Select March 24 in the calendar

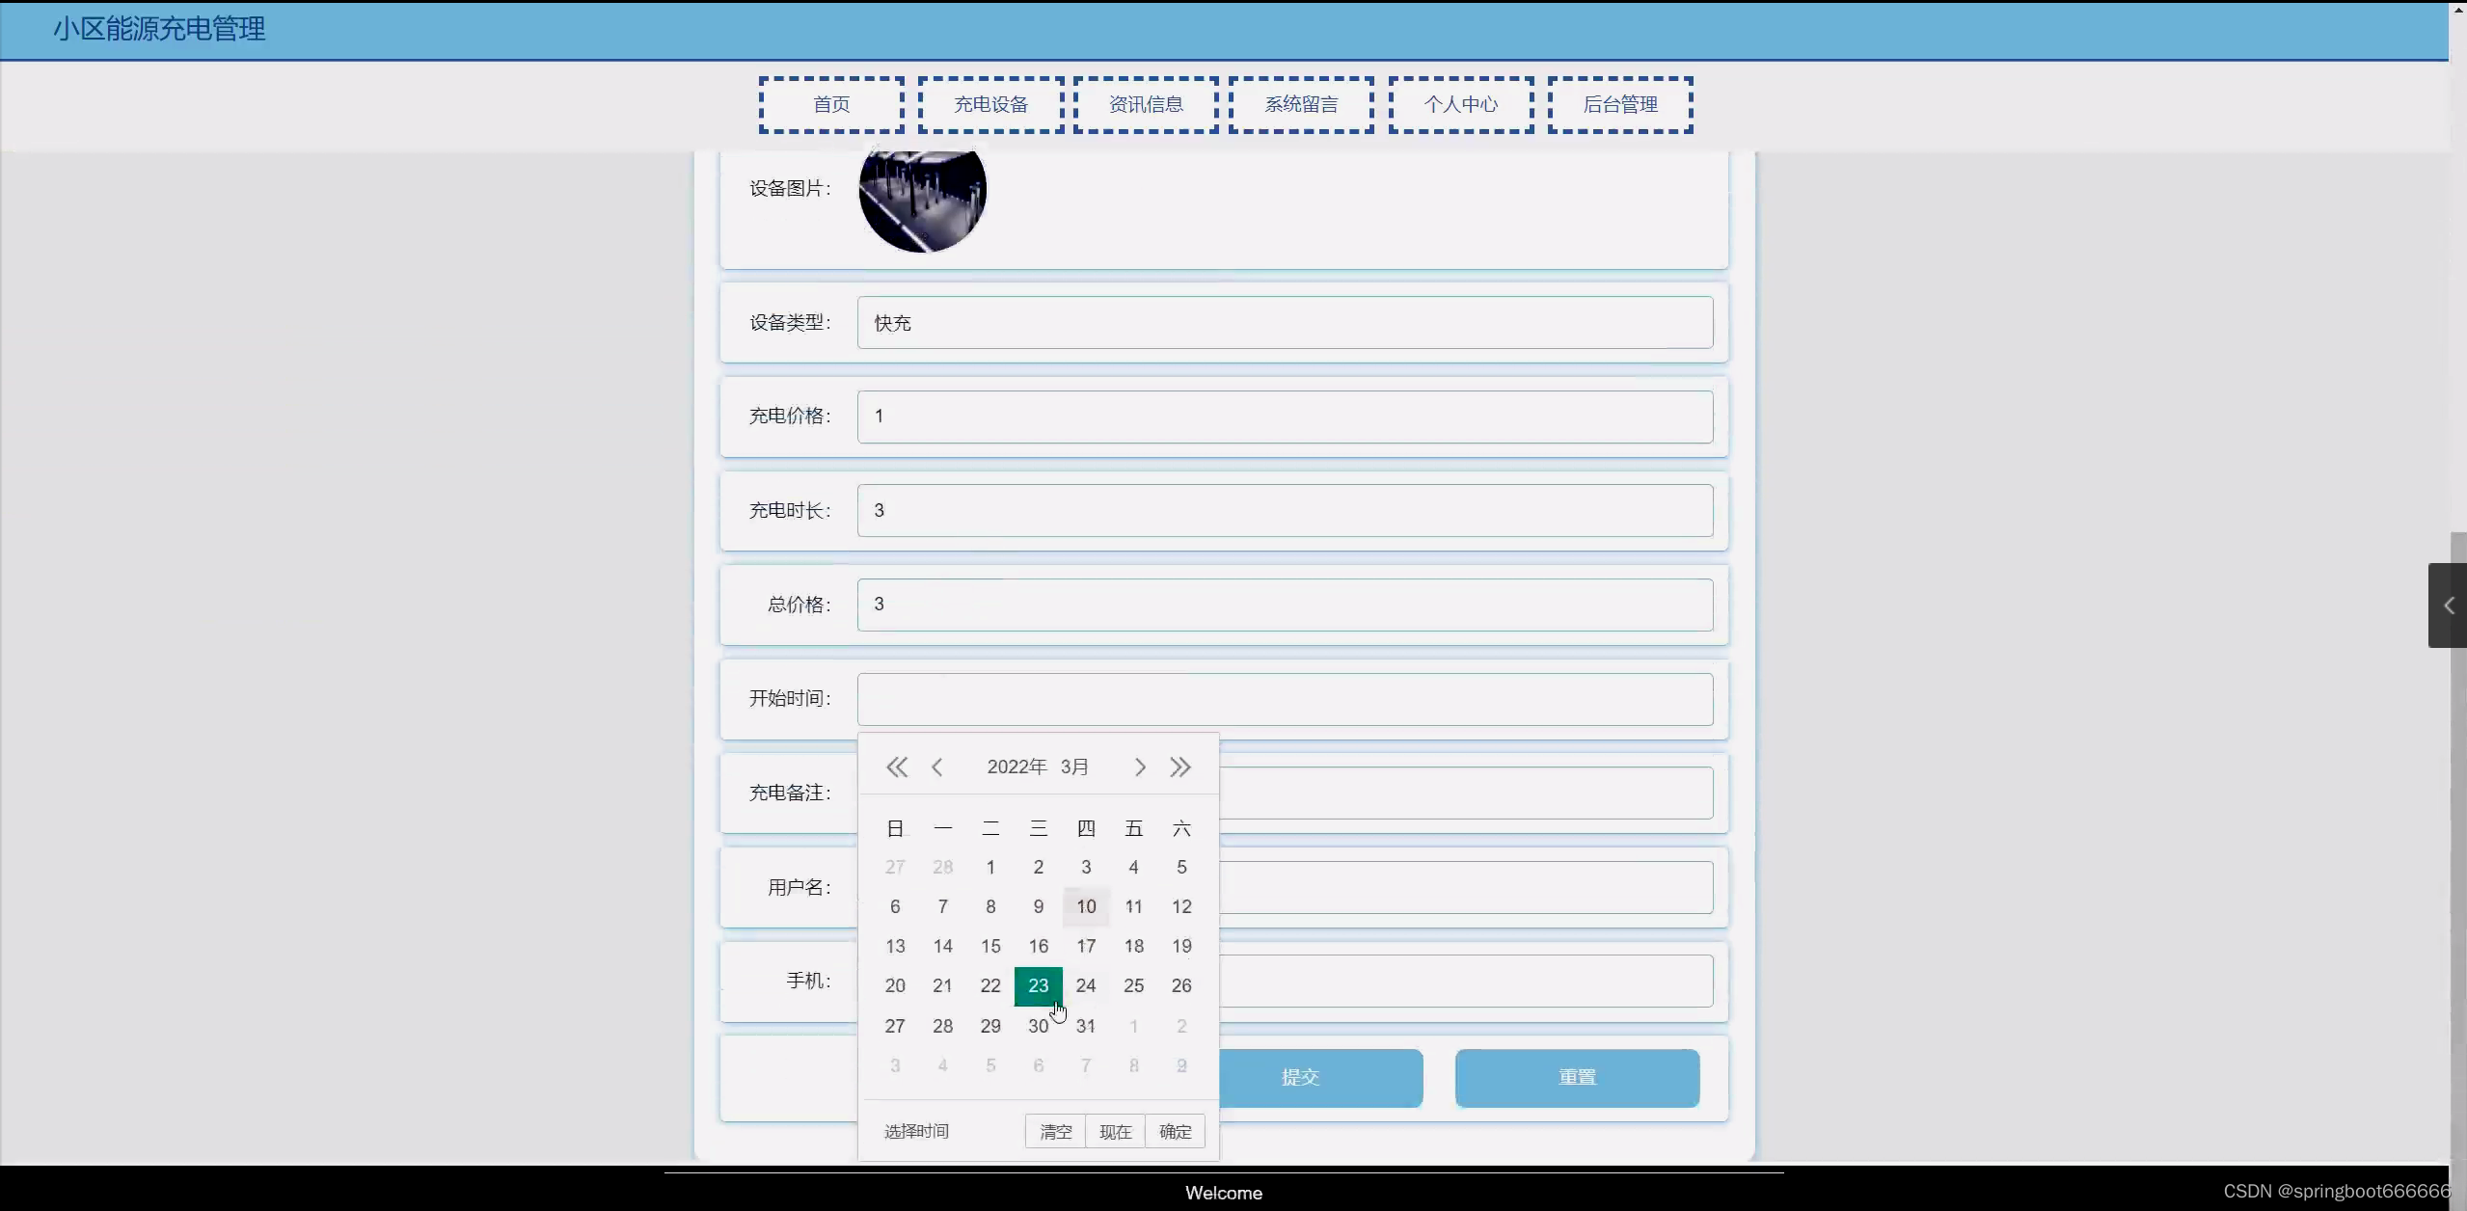coord(1086,986)
